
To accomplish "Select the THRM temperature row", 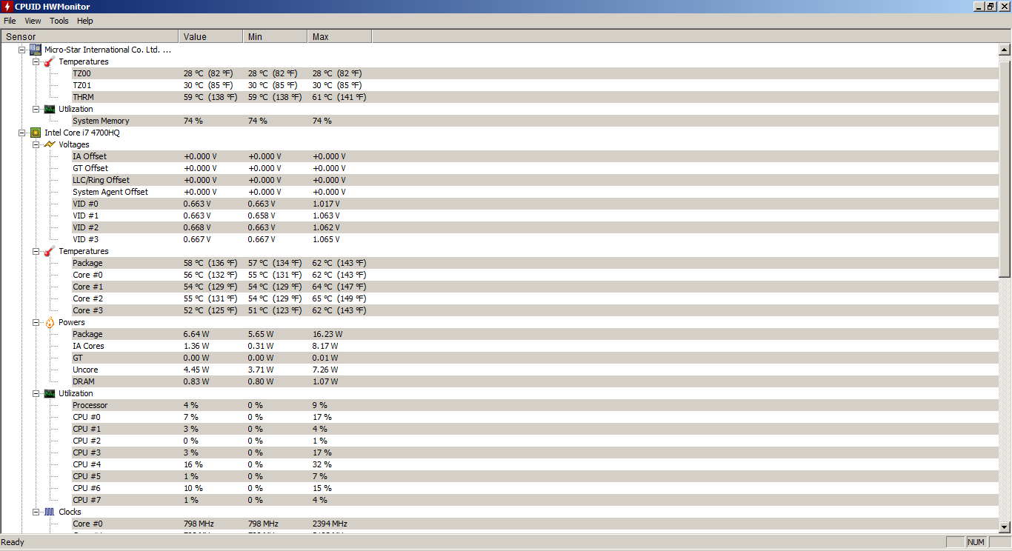I will tap(534, 97).
